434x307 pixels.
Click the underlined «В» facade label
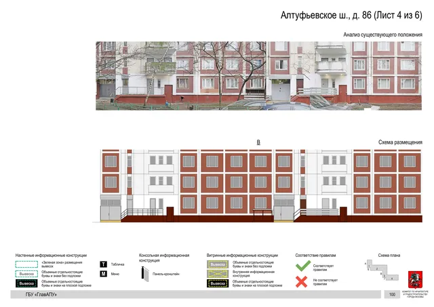258,142
